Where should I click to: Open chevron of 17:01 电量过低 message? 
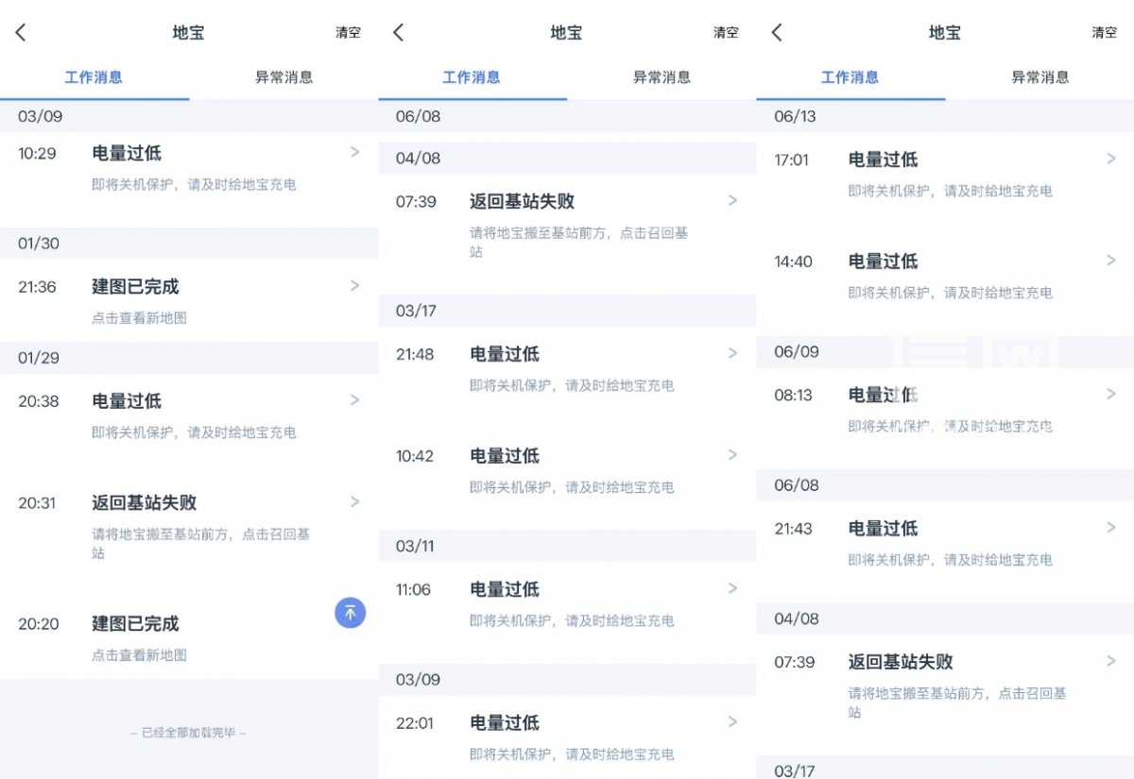pos(1111,159)
